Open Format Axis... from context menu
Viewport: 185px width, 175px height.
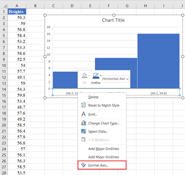pos(102,165)
